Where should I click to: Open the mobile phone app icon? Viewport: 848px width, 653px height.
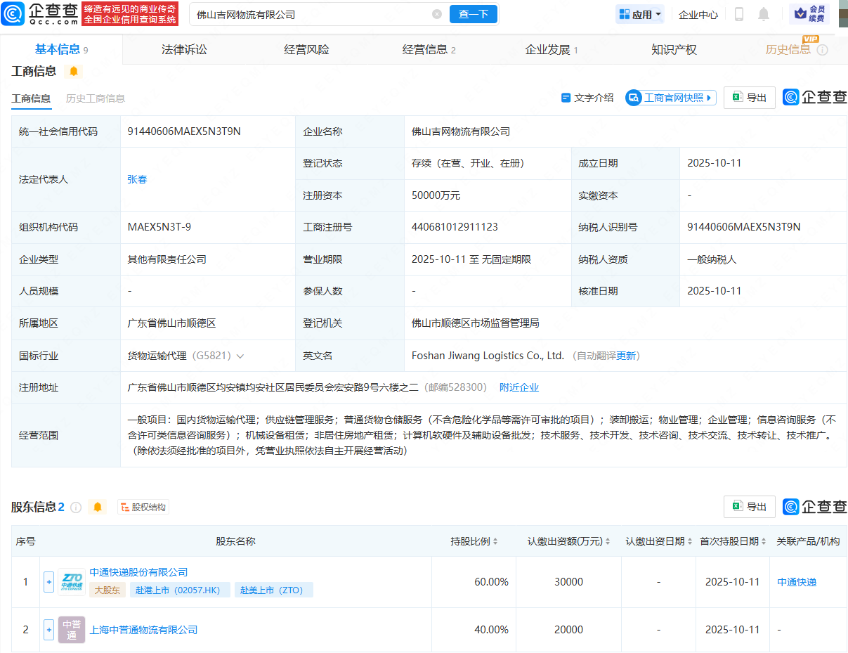coord(739,14)
